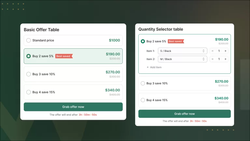Click Best saved badge in Basic Offer Table
This screenshot has width=250, height=141.
pyautogui.click(x=64, y=56)
